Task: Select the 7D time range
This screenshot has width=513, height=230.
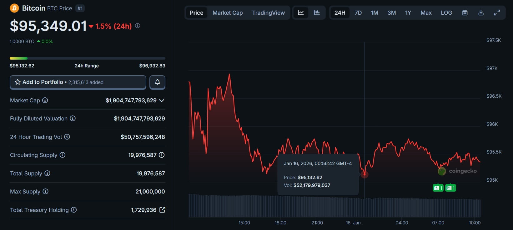Action: 358,13
